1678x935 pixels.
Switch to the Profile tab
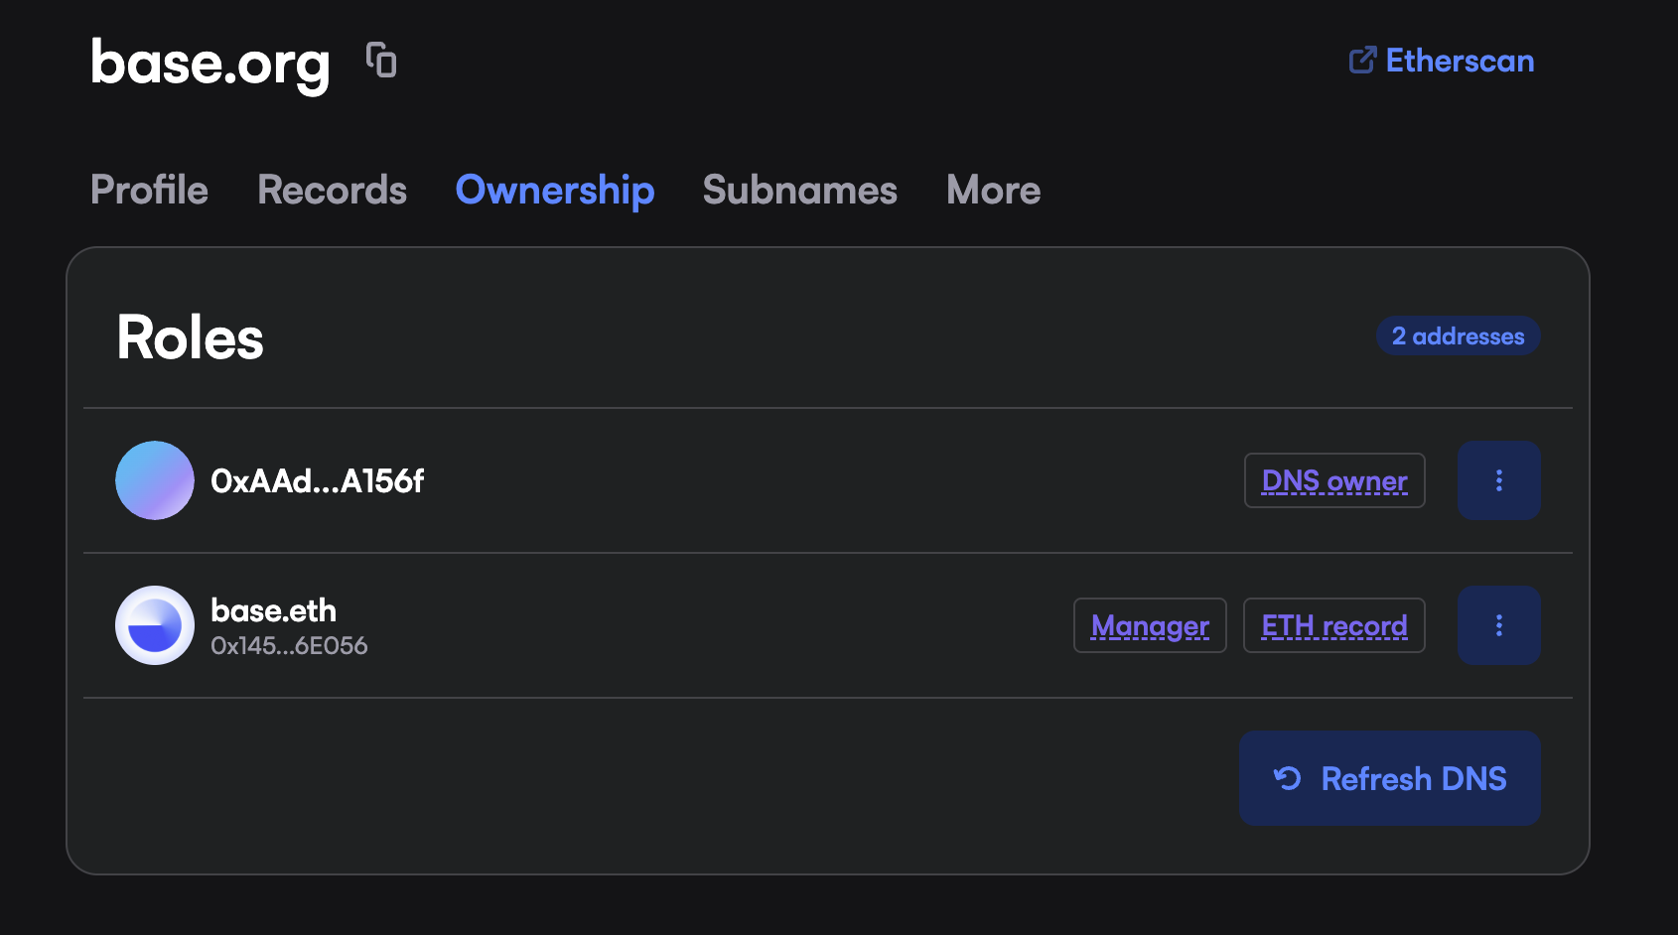click(149, 190)
